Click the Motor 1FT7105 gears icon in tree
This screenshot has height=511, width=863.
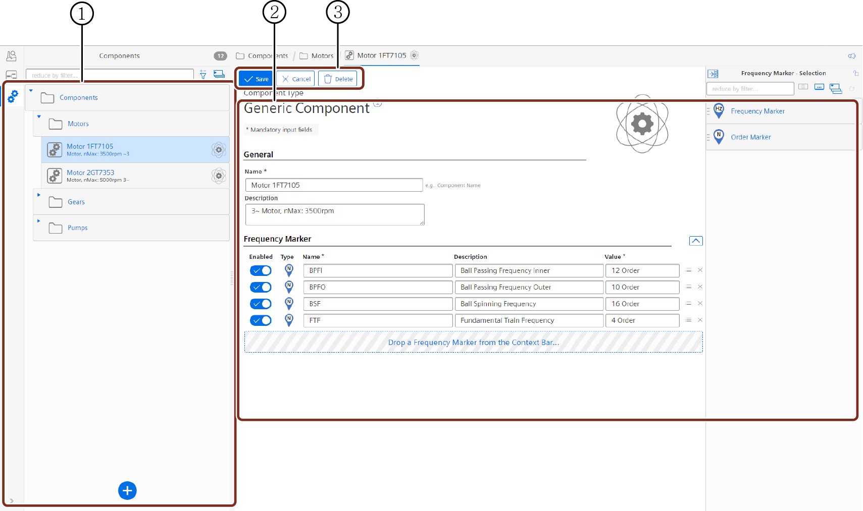click(55, 150)
